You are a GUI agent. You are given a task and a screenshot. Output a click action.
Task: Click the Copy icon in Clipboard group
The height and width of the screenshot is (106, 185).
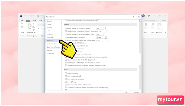[34, 27]
